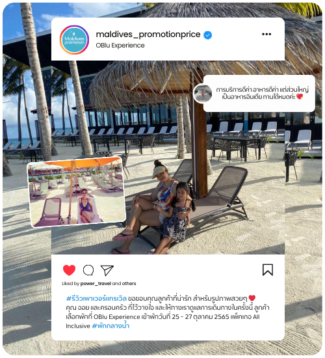The image size is (325, 358).
Task: View the others who liked this post
Action: [129, 283]
